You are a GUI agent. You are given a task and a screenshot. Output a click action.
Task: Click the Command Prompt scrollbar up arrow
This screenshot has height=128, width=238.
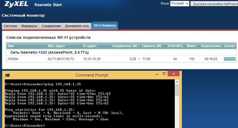[x=177, y=82]
